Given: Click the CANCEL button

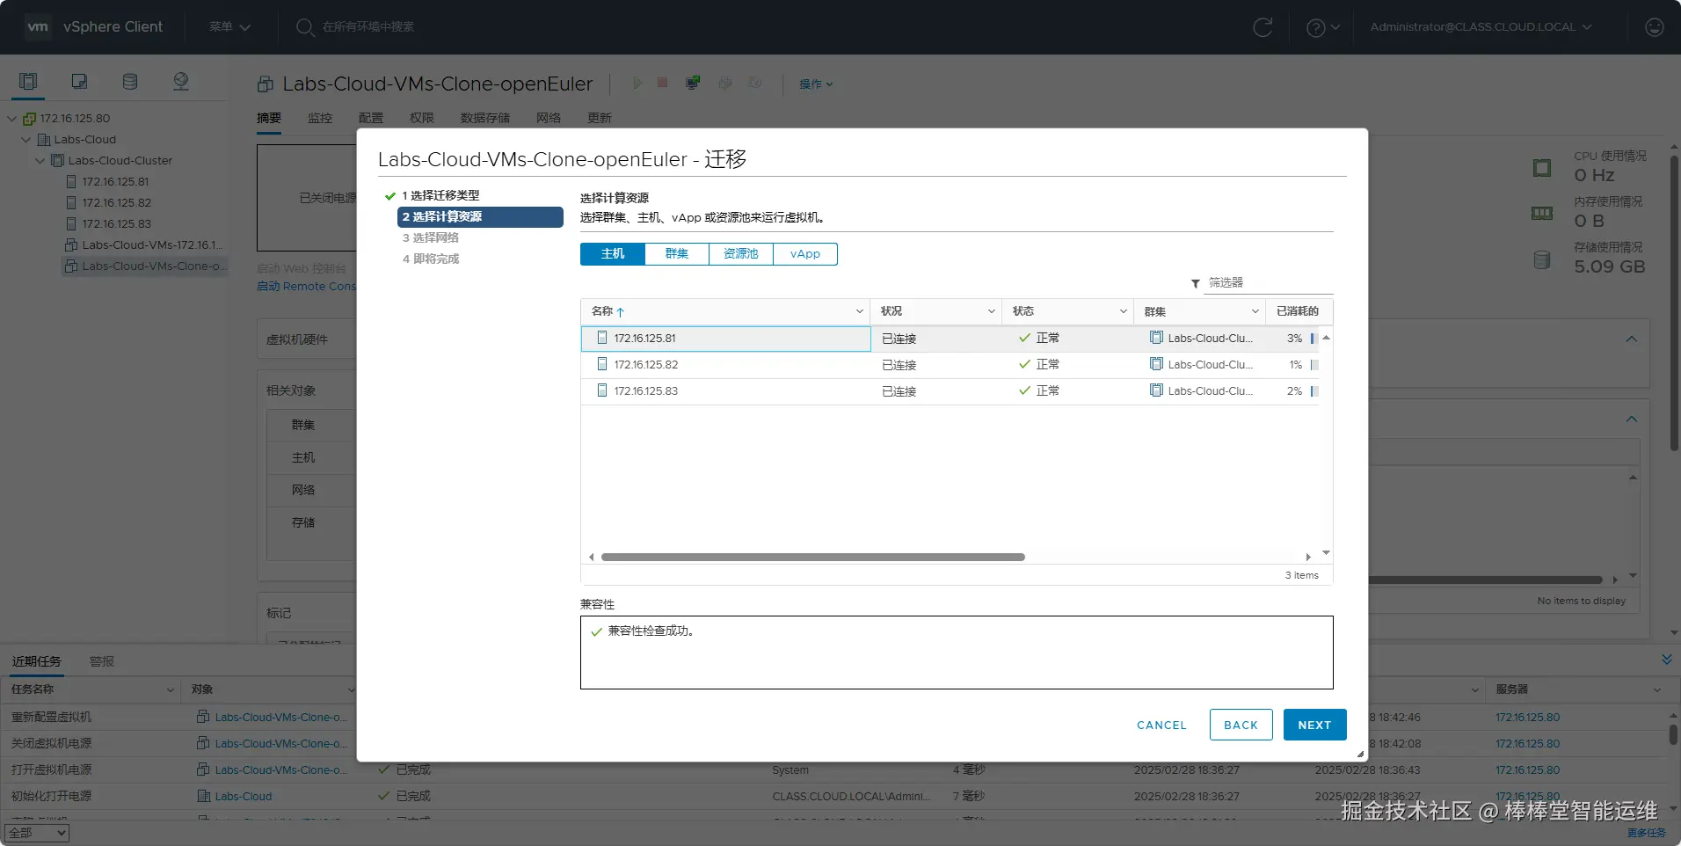Looking at the screenshot, I should pos(1161,725).
